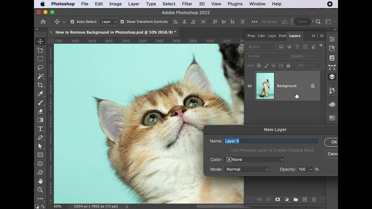Select the Eraser tool
Viewport: 372px width, 209px height.
click(x=40, y=111)
